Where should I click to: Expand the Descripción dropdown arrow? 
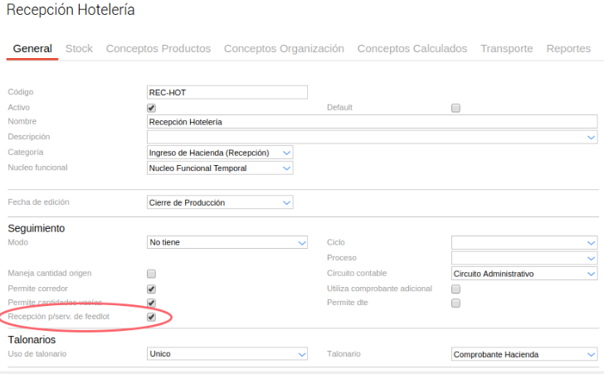click(x=591, y=138)
